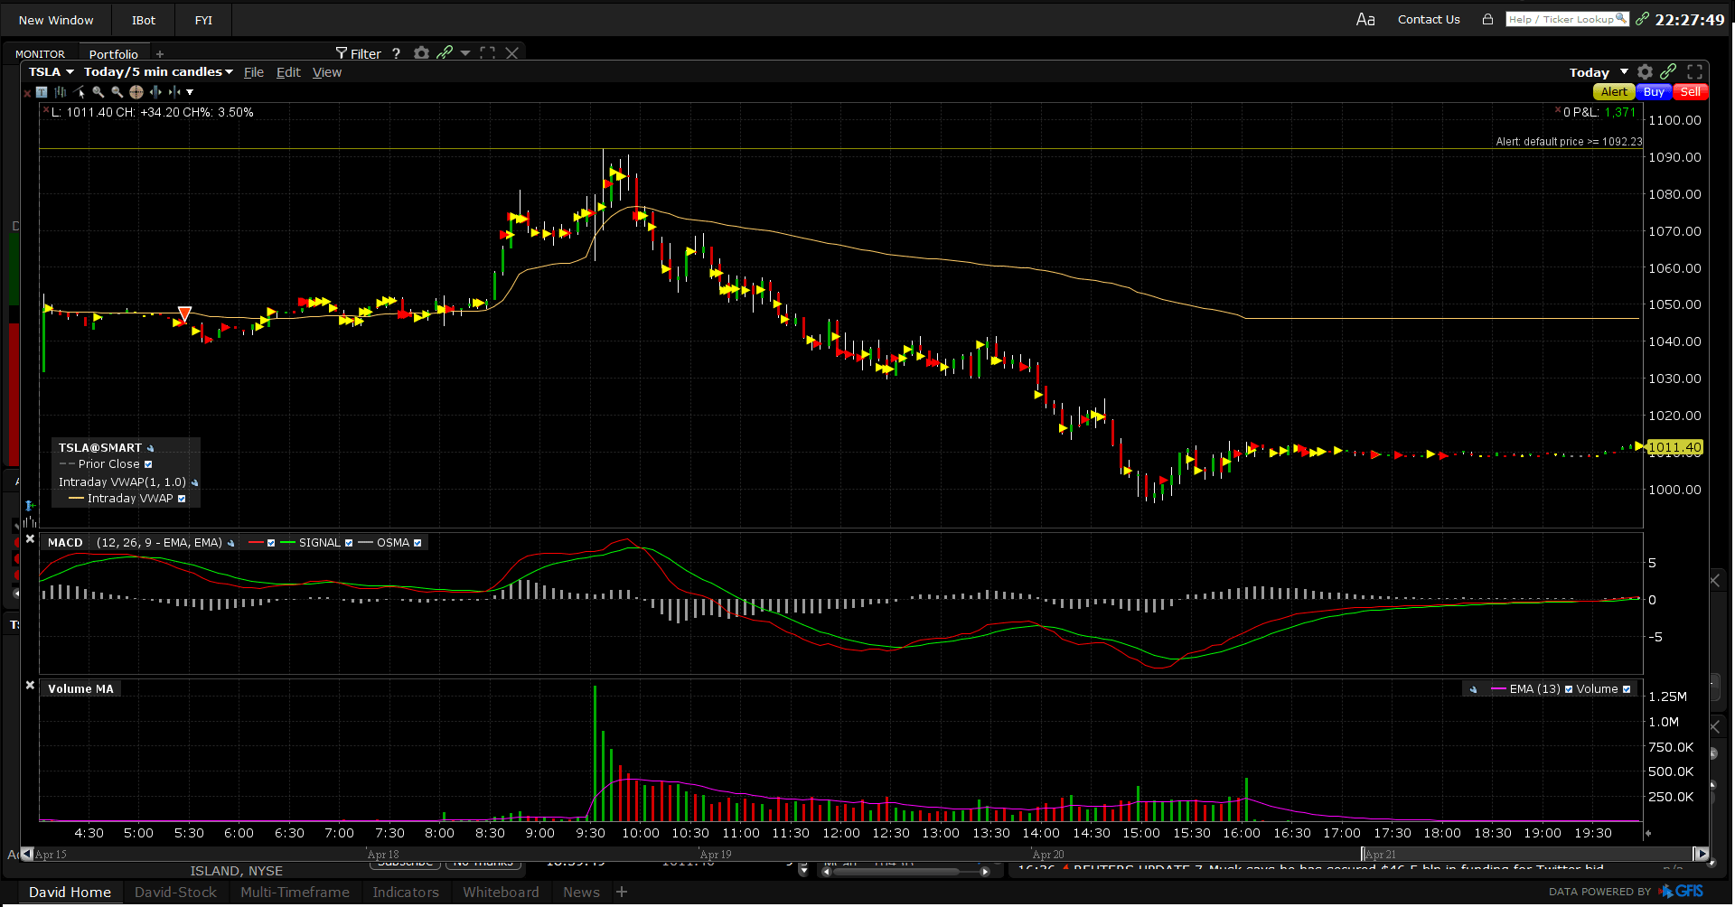Open the Today time period dropdown
This screenshot has height=907, width=1735.
click(1598, 72)
